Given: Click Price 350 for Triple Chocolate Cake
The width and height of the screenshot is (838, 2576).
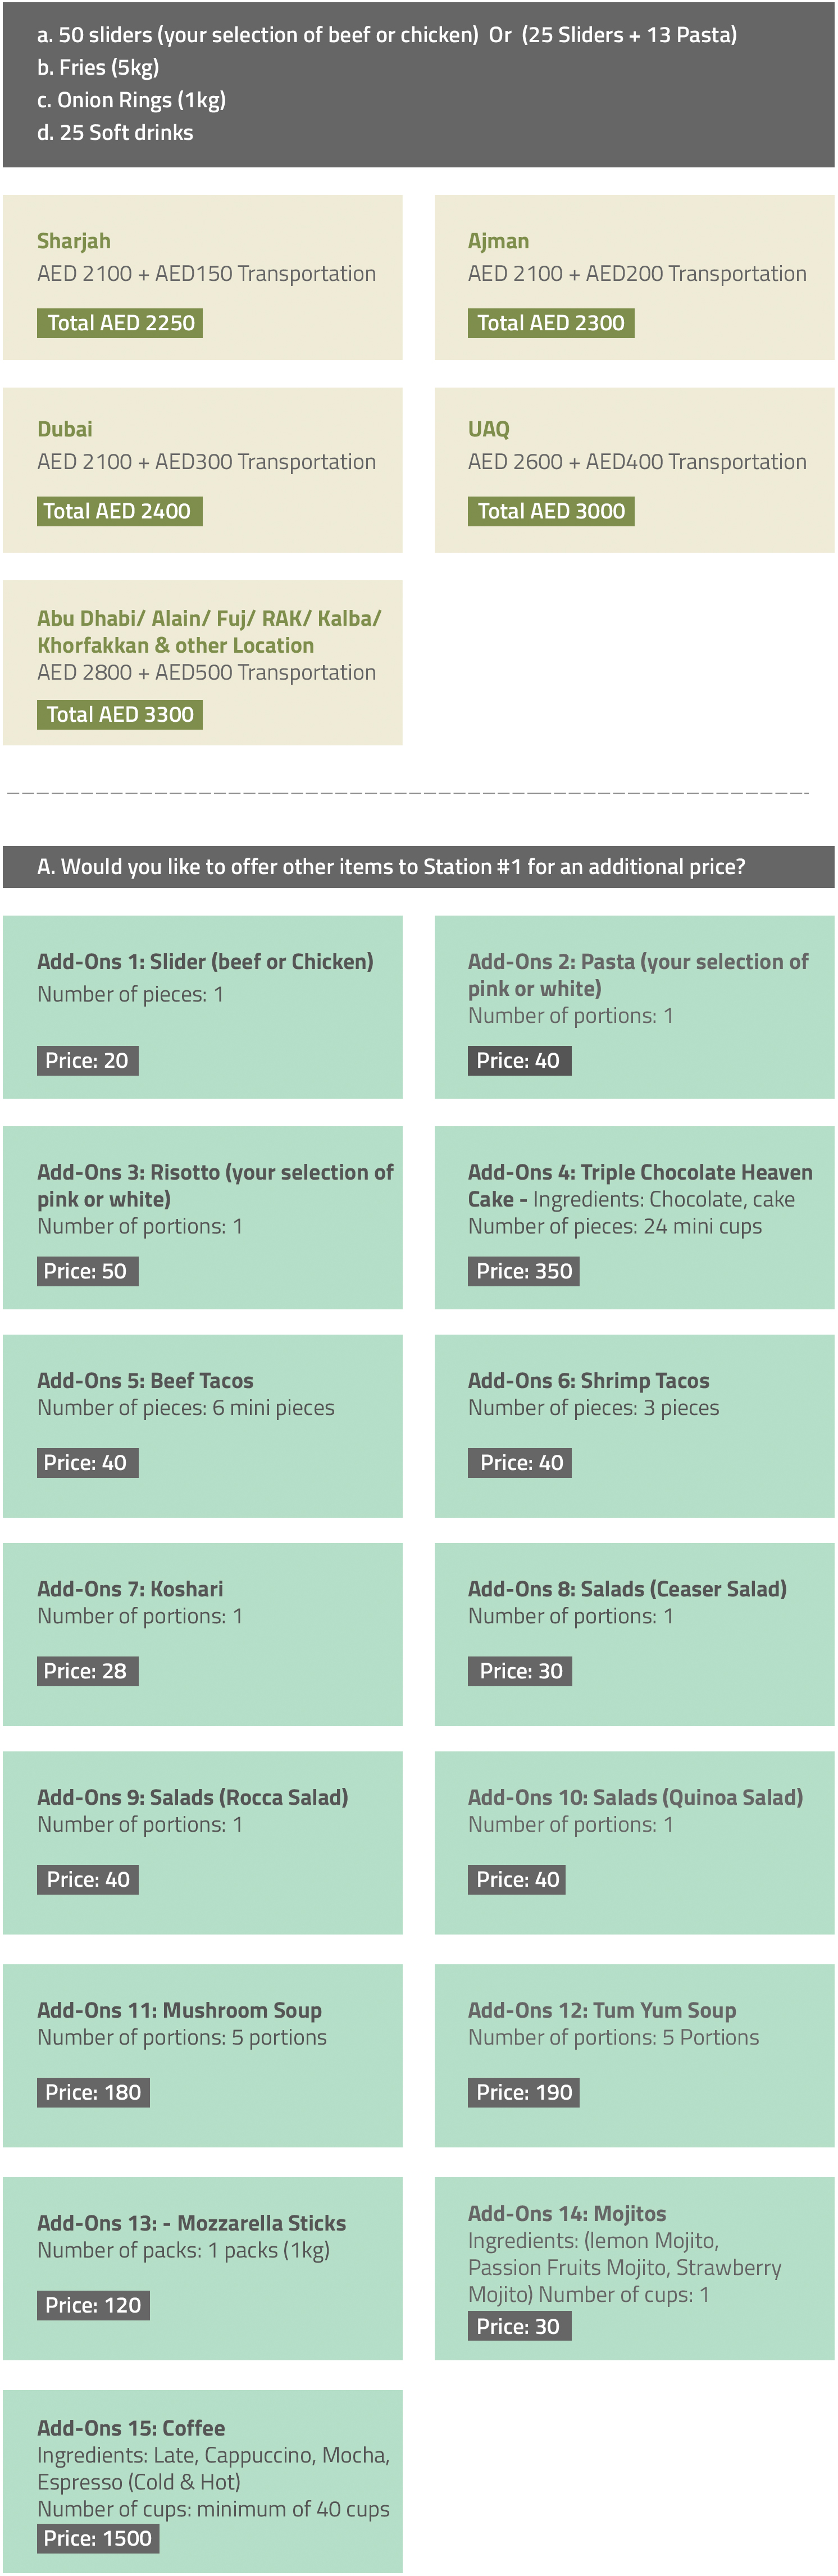Looking at the screenshot, I should tap(523, 1271).
